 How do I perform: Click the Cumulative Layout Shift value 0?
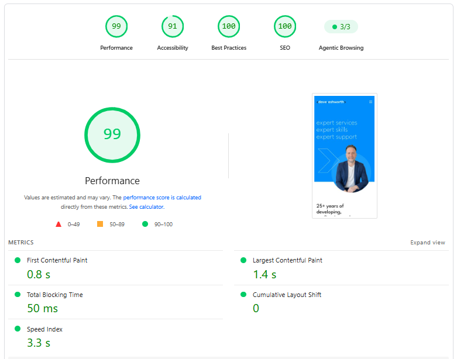[x=256, y=308]
